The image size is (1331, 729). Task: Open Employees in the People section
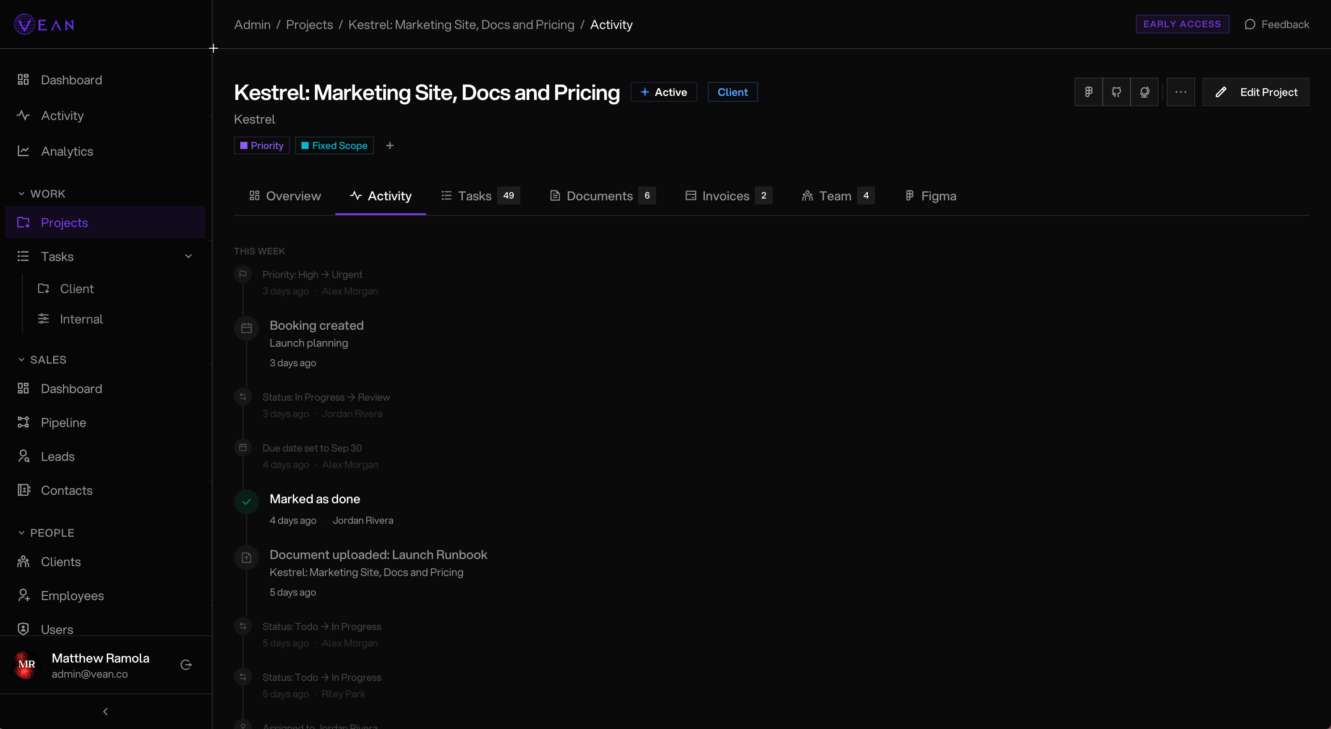[105, 595]
